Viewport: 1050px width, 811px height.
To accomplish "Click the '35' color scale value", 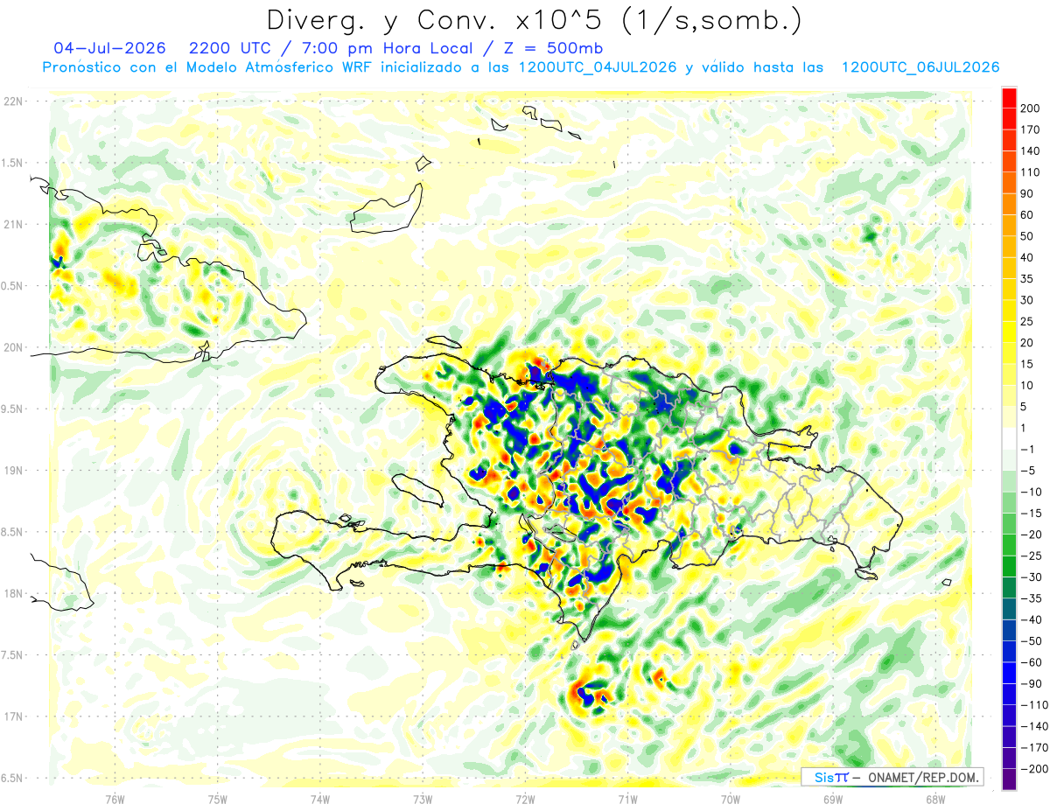I will click(1028, 279).
